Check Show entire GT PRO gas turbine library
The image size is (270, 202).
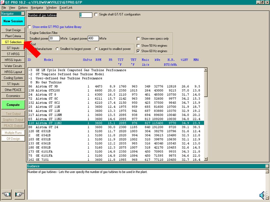29,27
